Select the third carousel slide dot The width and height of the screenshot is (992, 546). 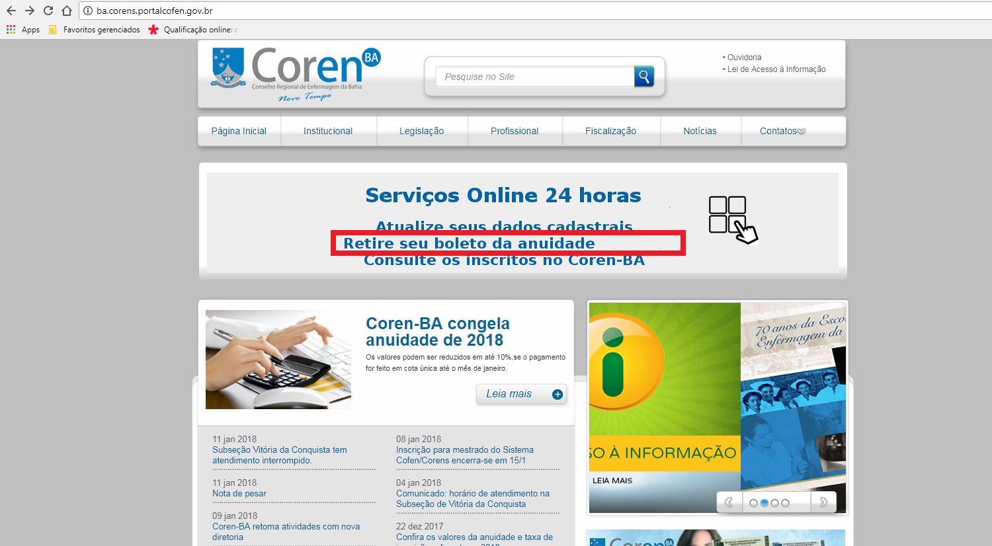(774, 503)
